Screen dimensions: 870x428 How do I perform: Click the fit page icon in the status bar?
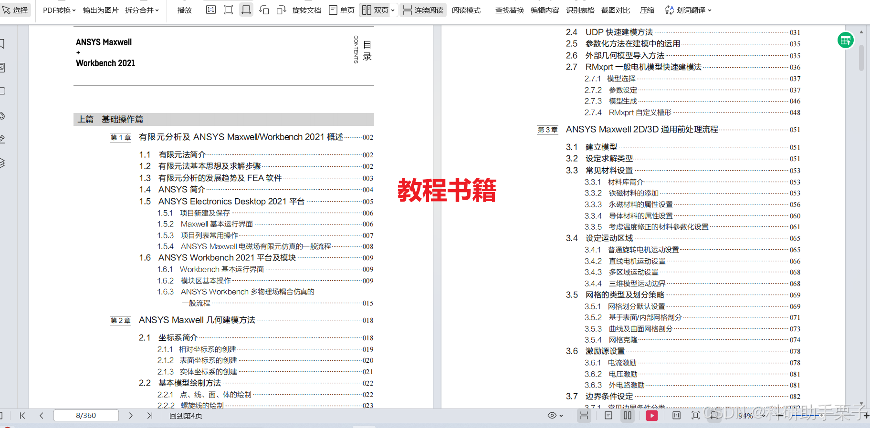(x=695, y=416)
